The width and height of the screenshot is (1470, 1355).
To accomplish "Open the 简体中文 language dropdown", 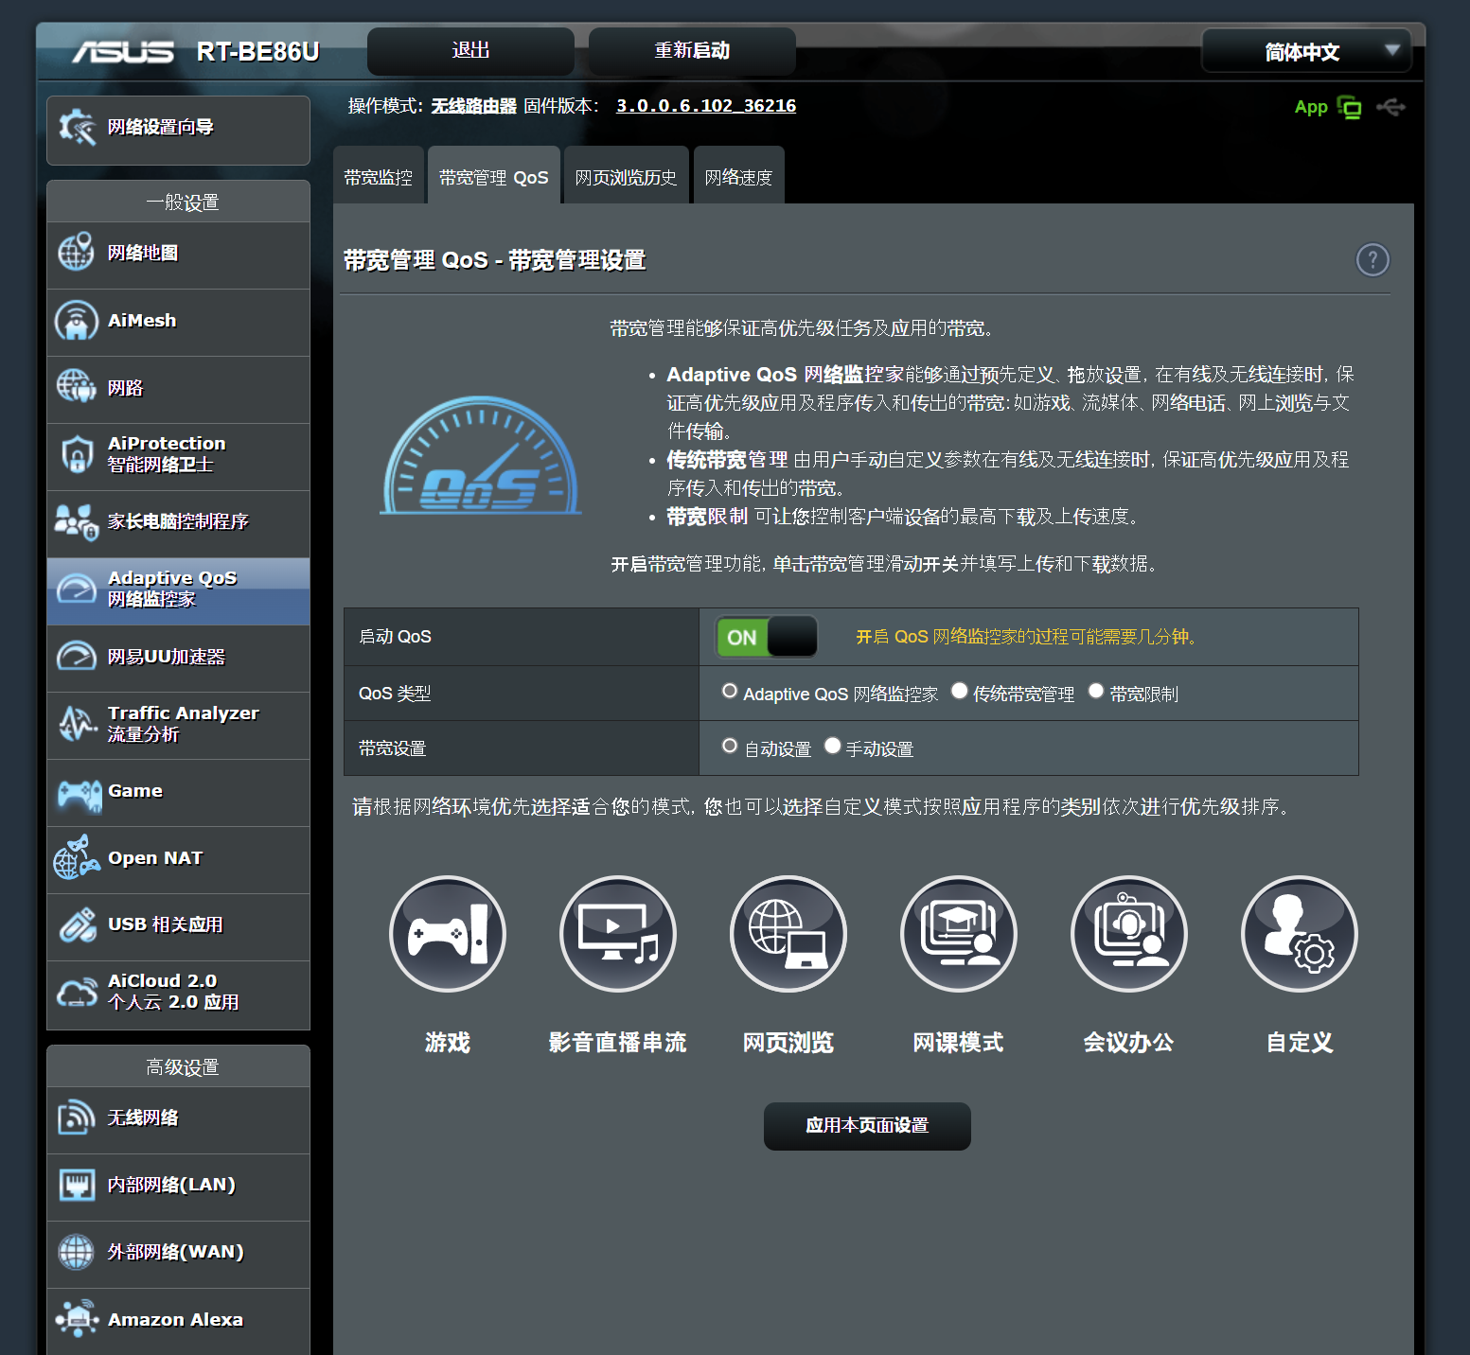I will coord(1306,51).
